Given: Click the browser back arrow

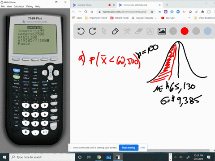Looking at the screenshot, I should [73, 12].
